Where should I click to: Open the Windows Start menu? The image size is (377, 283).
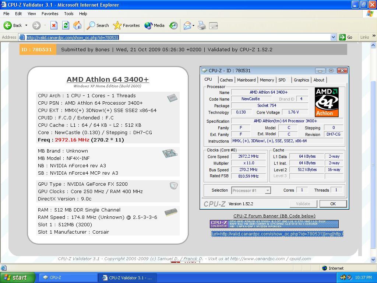17,277
